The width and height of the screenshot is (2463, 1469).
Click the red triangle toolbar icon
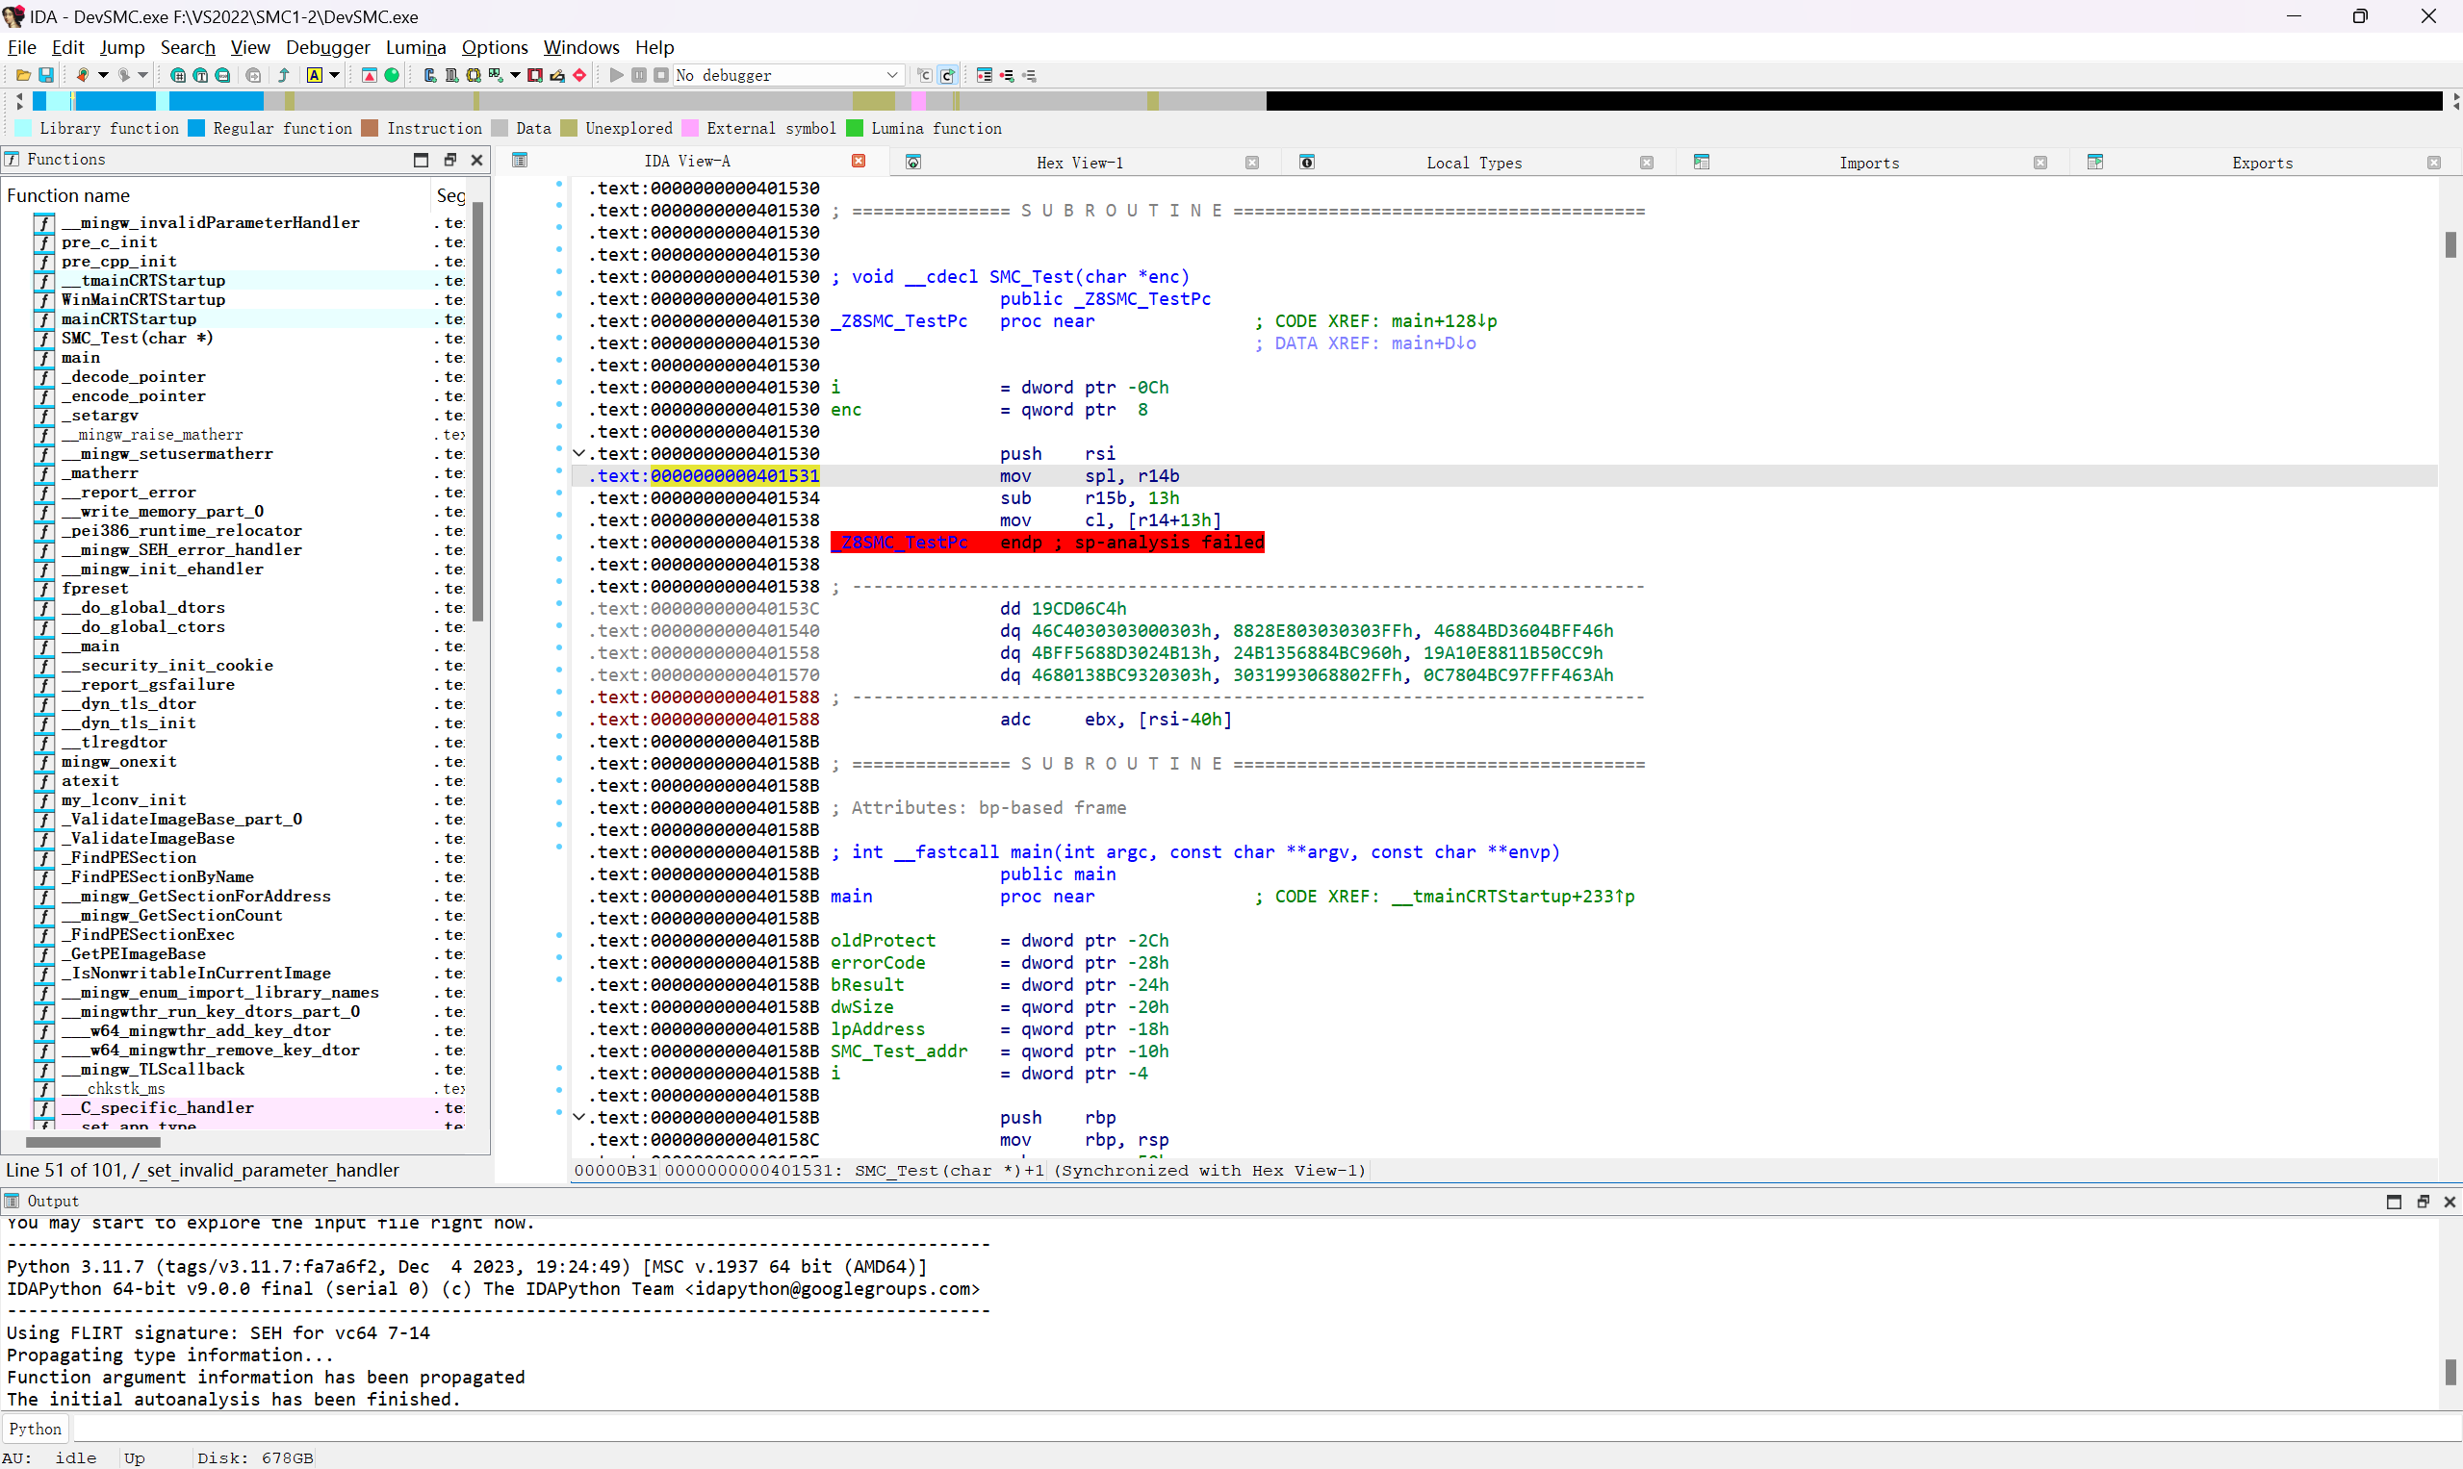[370, 75]
